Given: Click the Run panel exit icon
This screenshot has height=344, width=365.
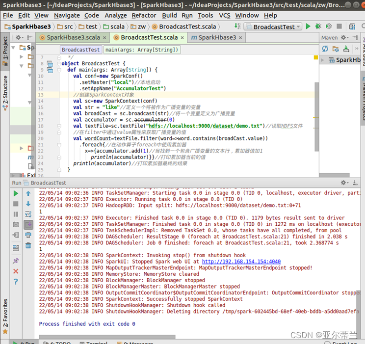Looking at the screenshot, I should pos(16,235).
